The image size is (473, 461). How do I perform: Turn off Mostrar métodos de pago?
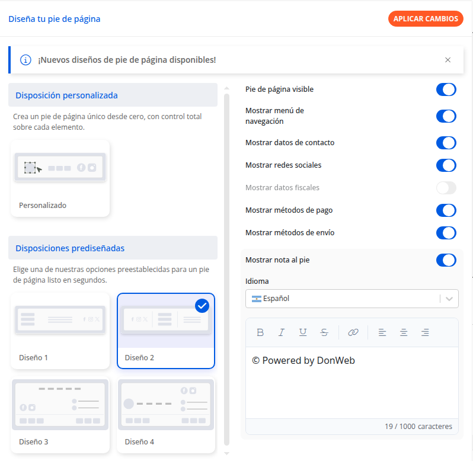click(446, 210)
